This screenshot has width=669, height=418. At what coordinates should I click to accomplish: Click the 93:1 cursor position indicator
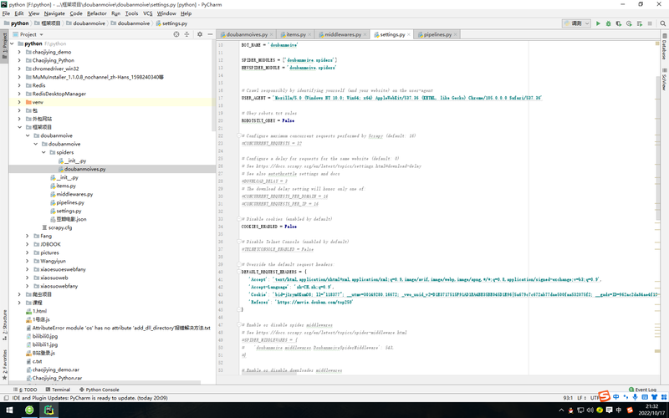click(x=568, y=398)
